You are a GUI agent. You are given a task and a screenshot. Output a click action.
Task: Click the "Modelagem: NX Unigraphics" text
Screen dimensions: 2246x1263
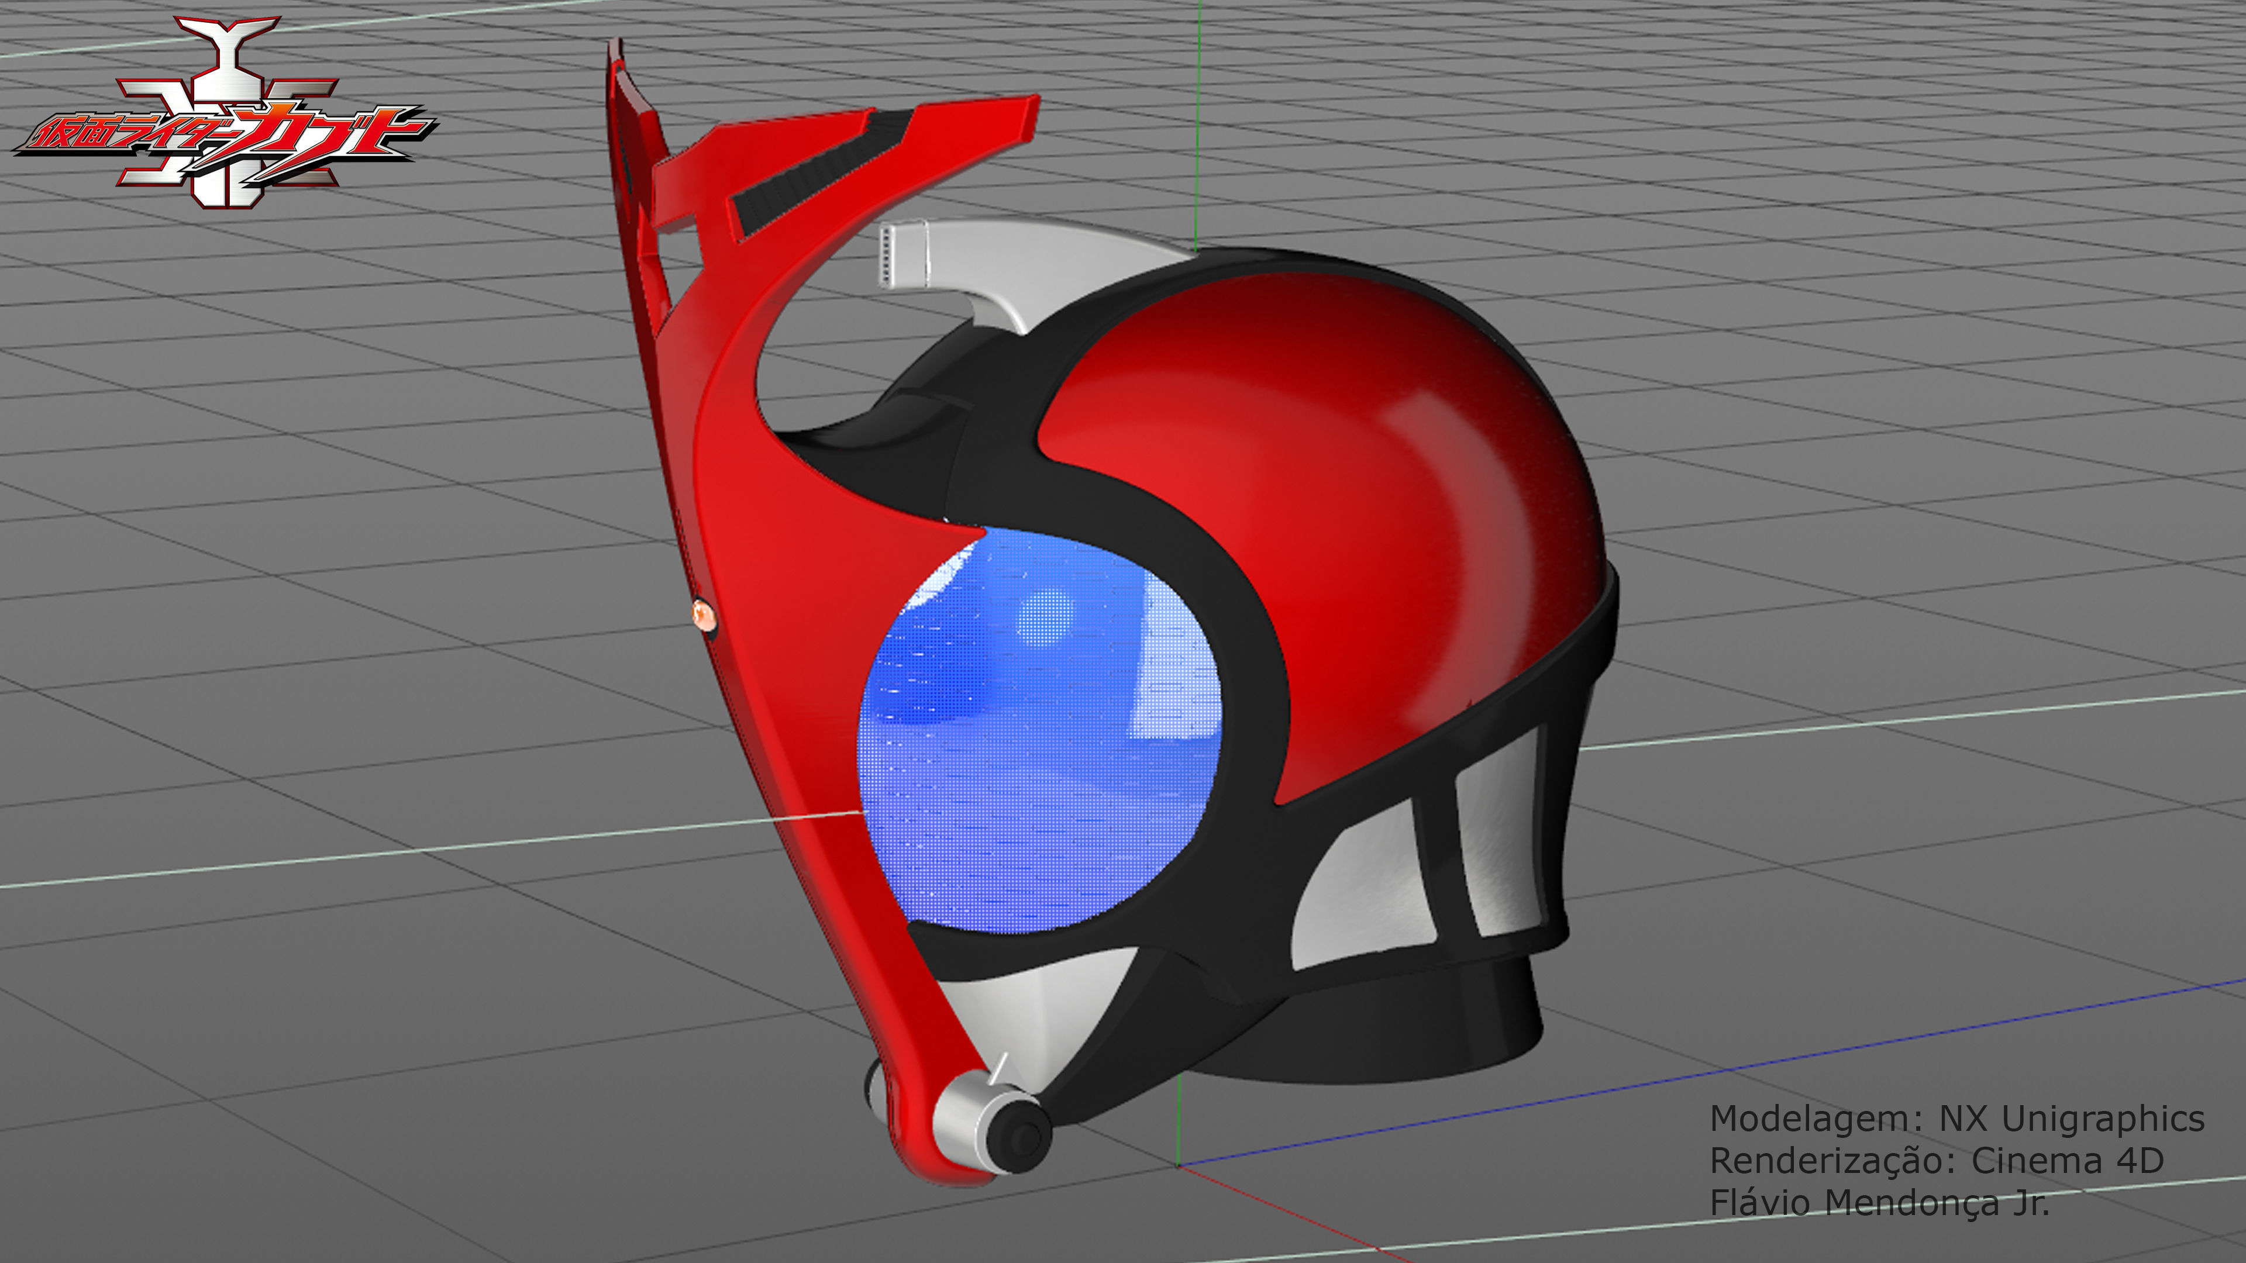tap(1956, 1119)
